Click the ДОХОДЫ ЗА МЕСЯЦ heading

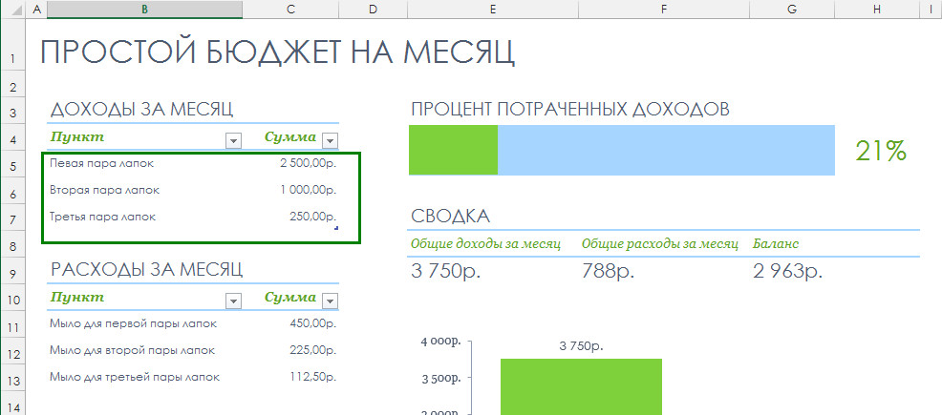(141, 110)
